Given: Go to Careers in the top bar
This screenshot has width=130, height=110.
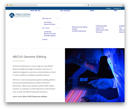Looking at the screenshot, I should (108, 8).
